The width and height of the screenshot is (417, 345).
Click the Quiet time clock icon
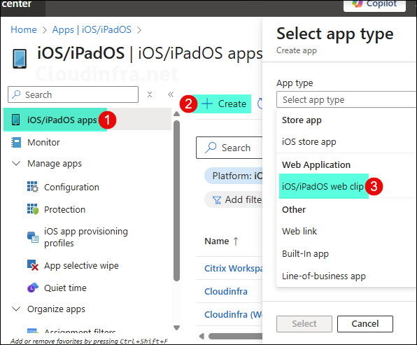33,288
